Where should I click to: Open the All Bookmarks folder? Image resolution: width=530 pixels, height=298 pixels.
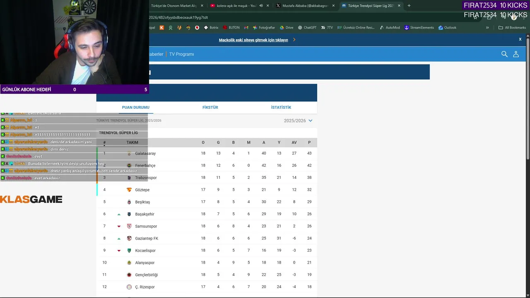pos(512,28)
